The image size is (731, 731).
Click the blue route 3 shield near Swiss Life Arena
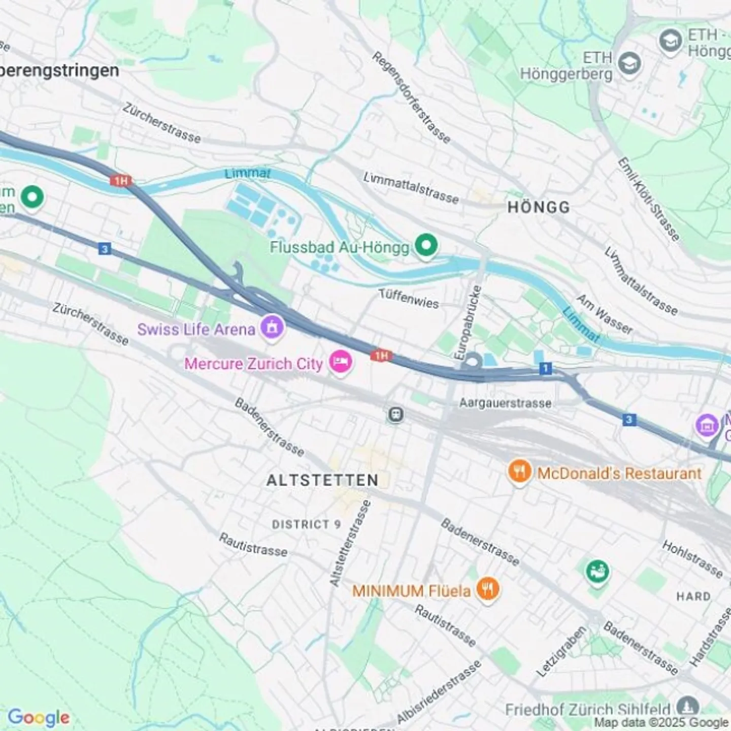[x=105, y=249]
